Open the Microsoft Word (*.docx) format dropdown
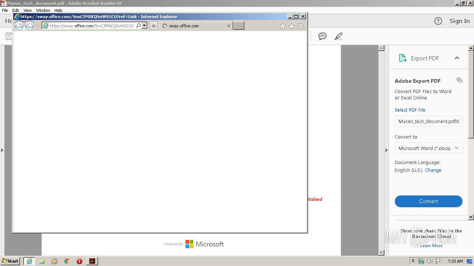 pyautogui.click(x=428, y=148)
